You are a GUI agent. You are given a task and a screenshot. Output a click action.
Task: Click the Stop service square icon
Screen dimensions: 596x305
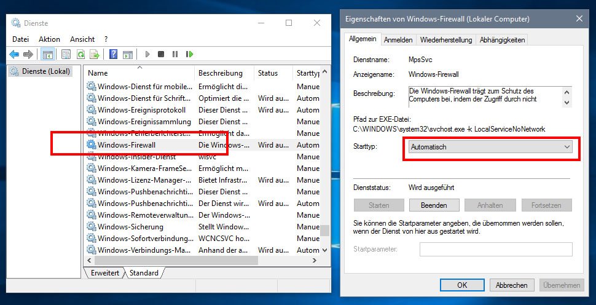161,54
